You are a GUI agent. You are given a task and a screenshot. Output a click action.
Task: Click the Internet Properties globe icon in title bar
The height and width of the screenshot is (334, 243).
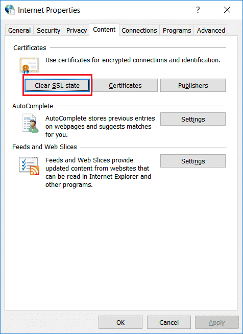[x=10, y=10]
